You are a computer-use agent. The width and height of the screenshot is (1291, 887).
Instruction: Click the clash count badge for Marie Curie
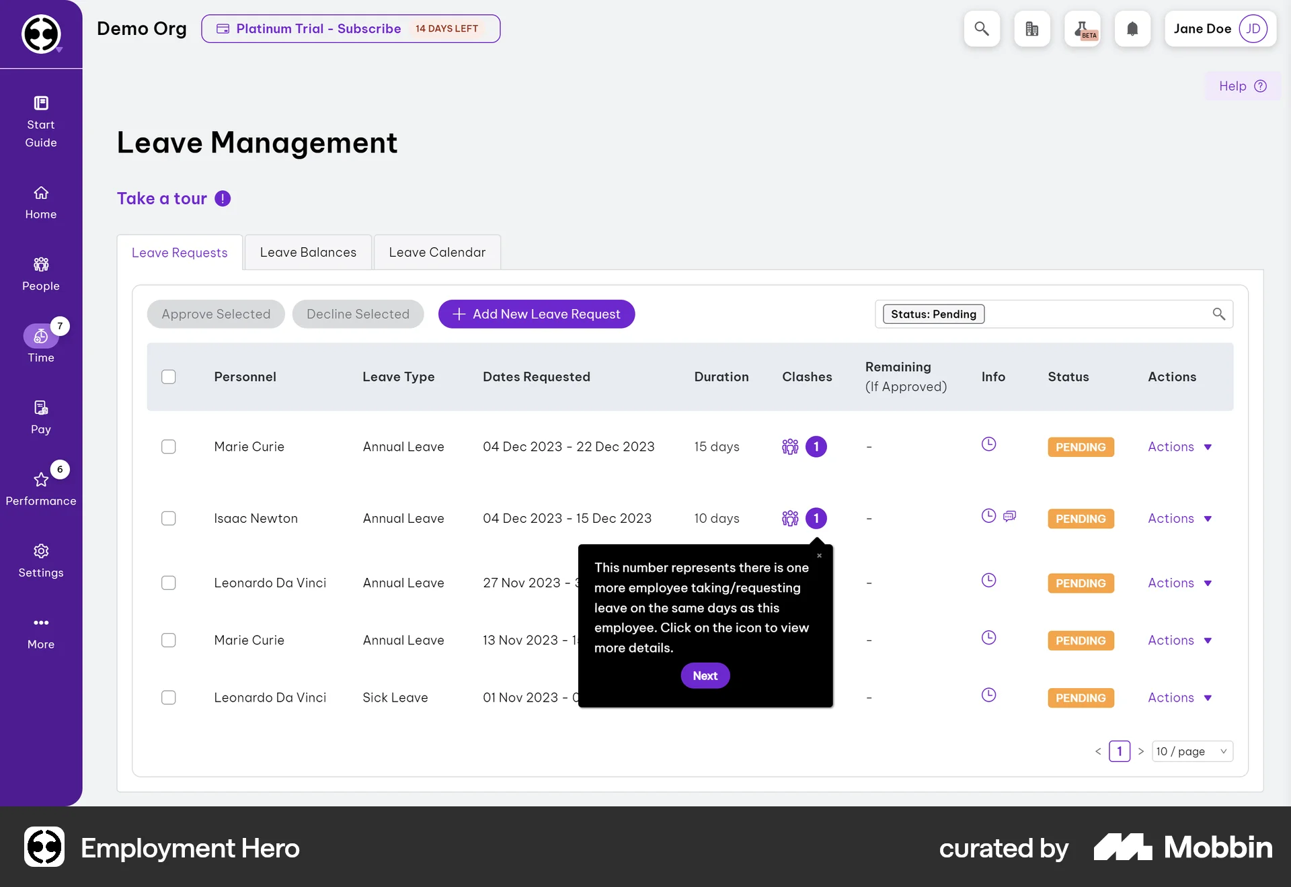coord(816,446)
